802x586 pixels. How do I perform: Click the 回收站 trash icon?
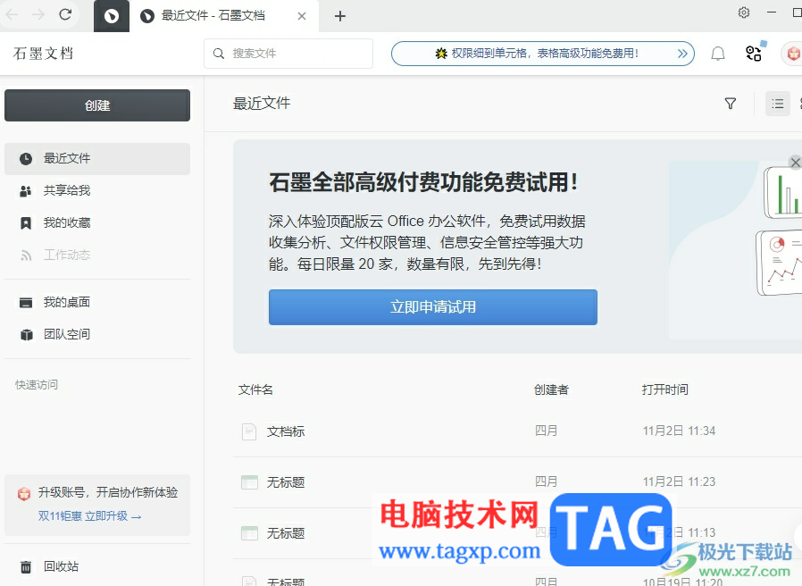[26, 567]
